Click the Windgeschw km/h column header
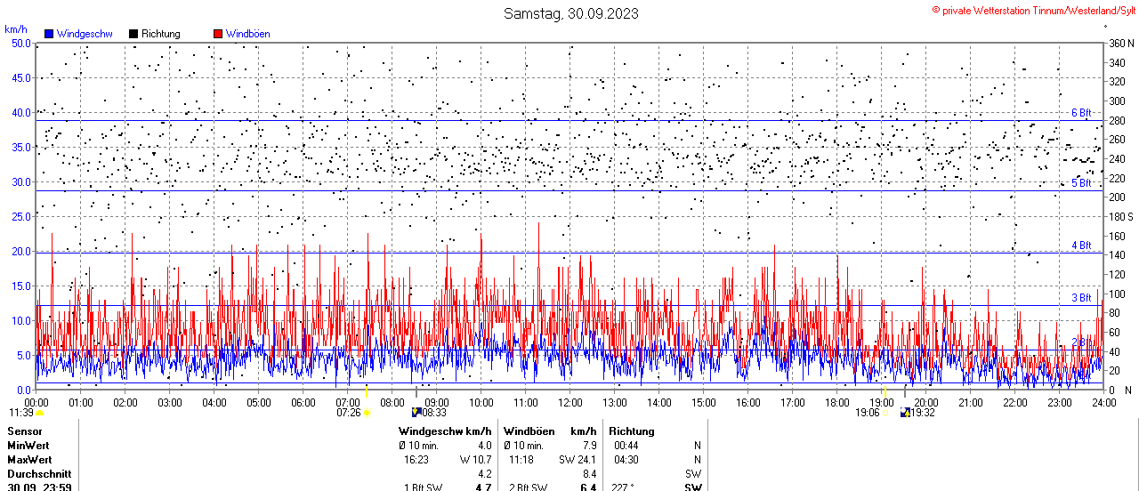This screenshot has height=491, width=1139. (446, 431)
